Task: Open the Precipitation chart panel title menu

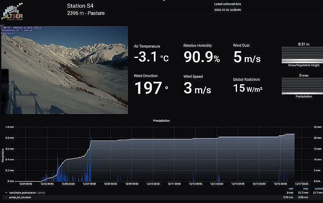Action: pyautogui.click(x=161, y=120)
